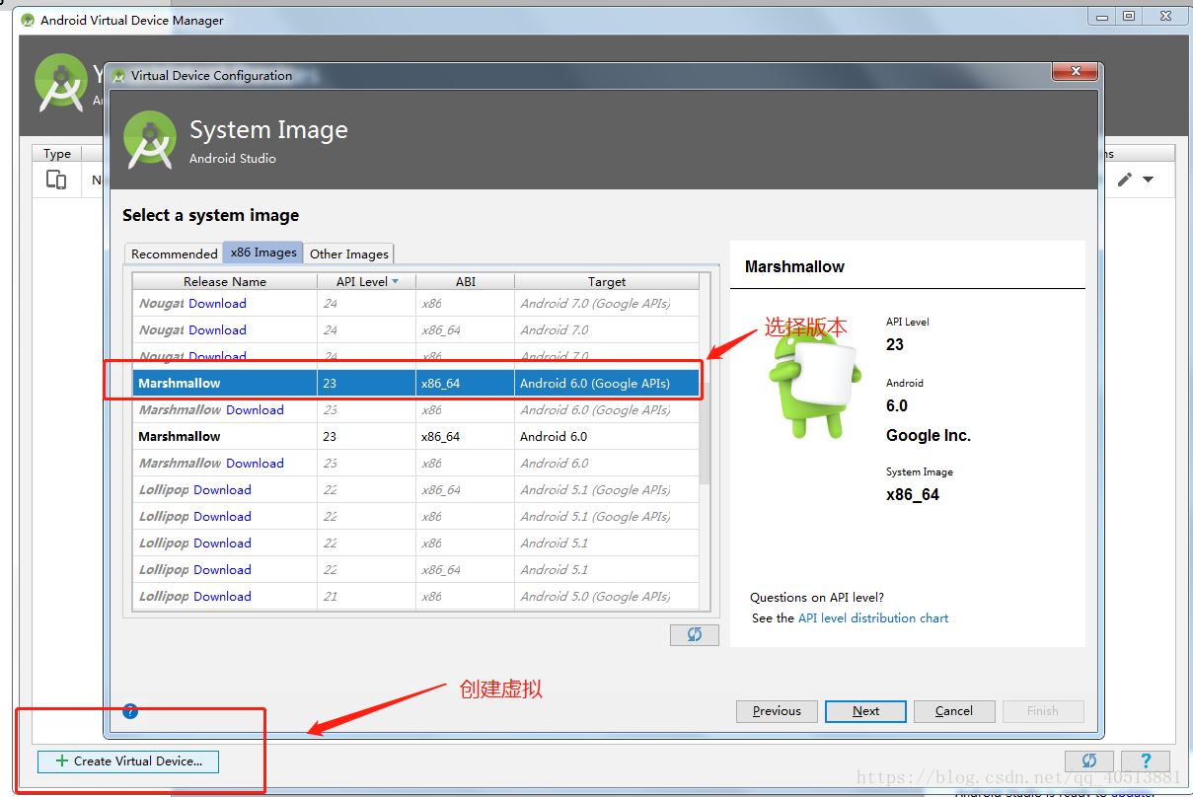
Task: Download Marshmallow x86 Android 6.0 (Google APIs) image
Action: (255, 409)
